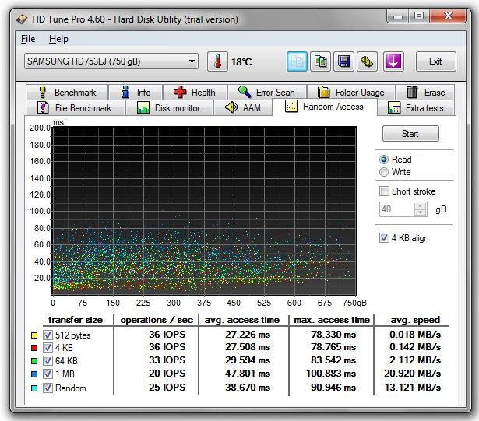Viewport: 479px width, 421px height.
Task: Maximize the HD Tune Pro window
Action: (419, 16)
